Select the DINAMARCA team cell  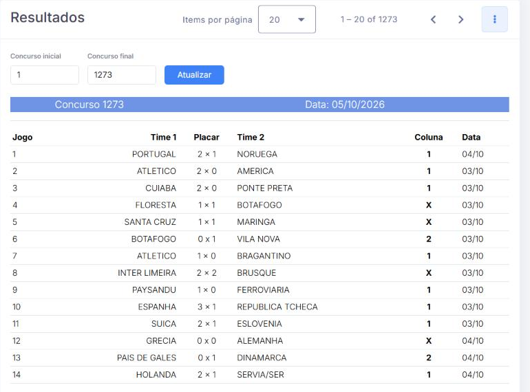tap(262, 358)
